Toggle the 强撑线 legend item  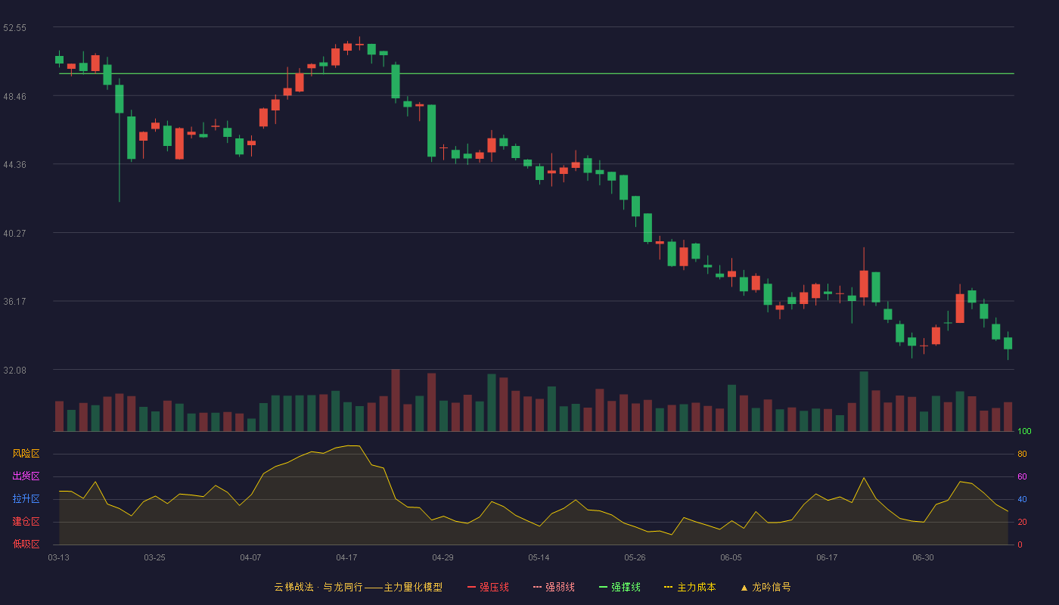pyautogui.click(x=620, y=587)
